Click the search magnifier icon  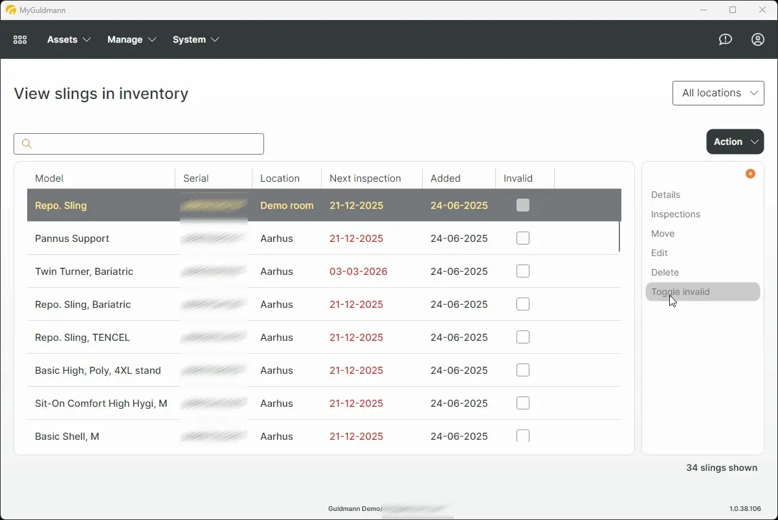[x=27, y=144]
